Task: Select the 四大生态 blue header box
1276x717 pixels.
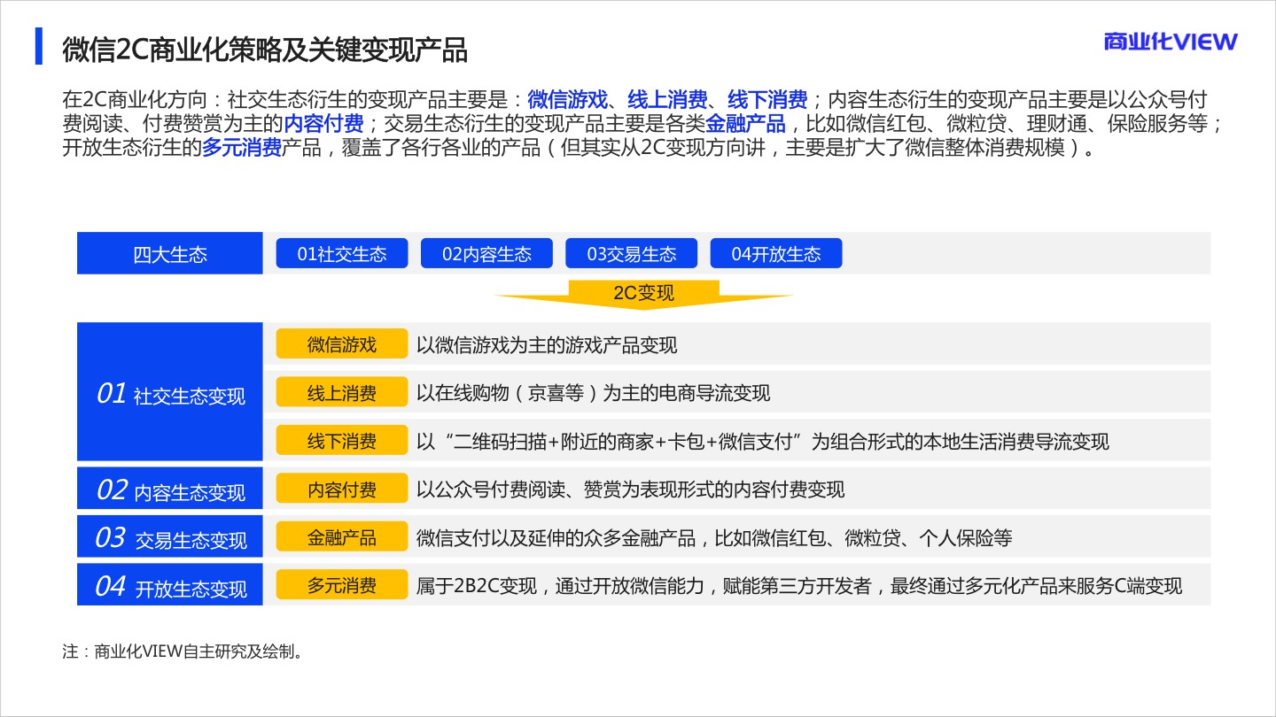Action: [170, 254]
